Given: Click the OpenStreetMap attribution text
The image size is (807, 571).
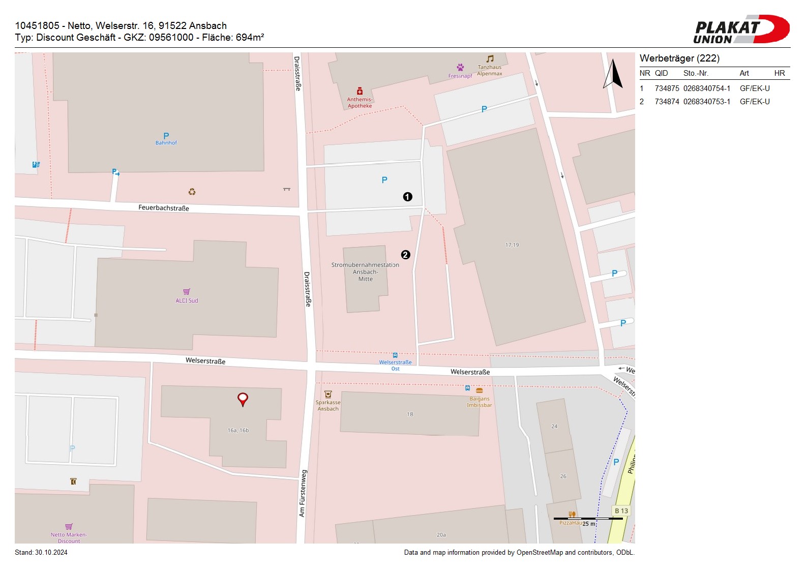Looking at the screenshot, I should click(x=519, y=553).
